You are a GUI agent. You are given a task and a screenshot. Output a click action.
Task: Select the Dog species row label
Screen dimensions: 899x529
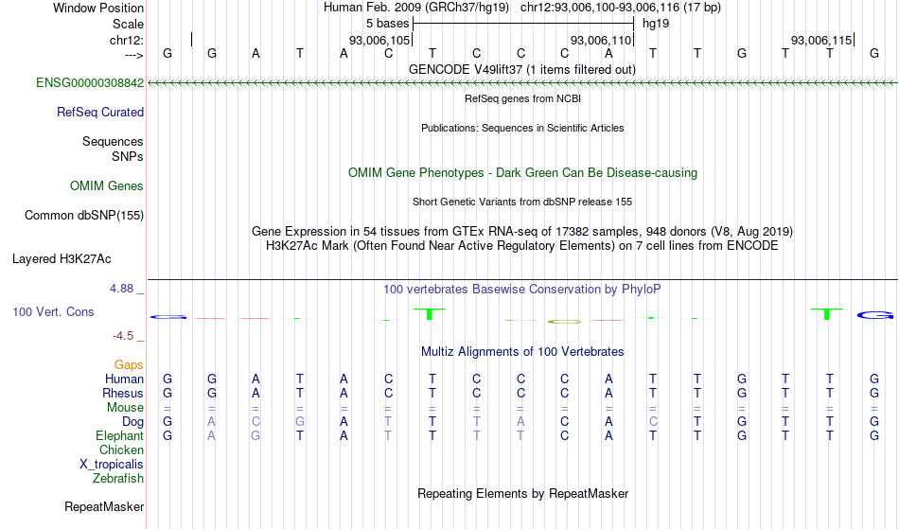[133, 422]
